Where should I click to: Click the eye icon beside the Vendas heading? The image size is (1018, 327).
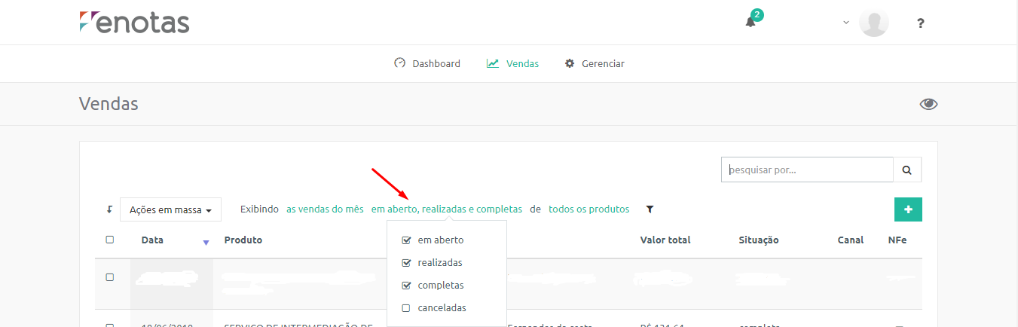(928, 104)
